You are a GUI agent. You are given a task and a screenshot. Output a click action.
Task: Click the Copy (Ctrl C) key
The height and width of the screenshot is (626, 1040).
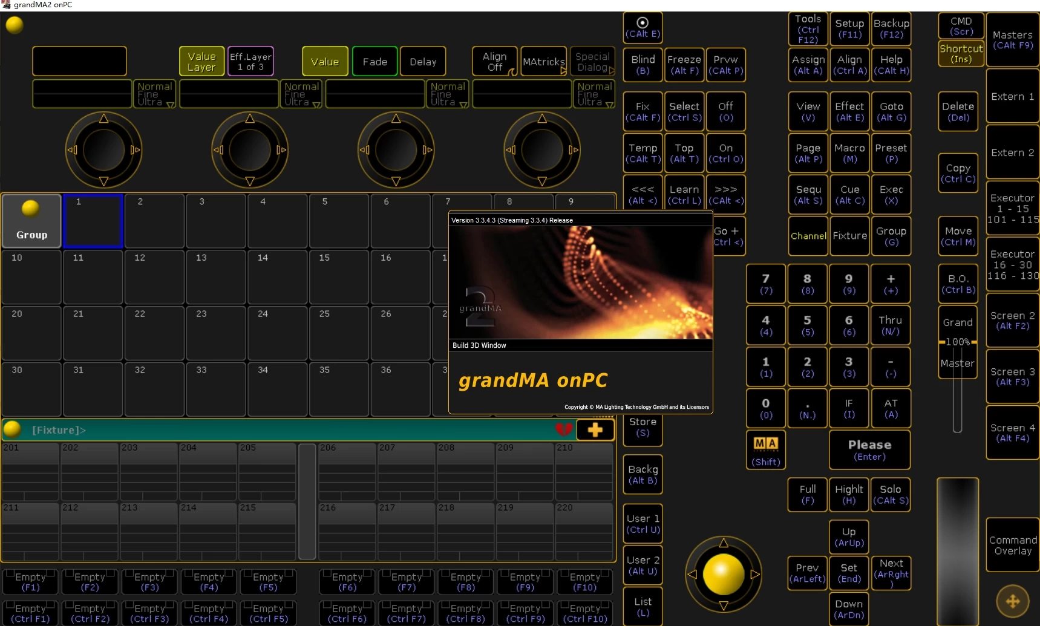point(958,173)
